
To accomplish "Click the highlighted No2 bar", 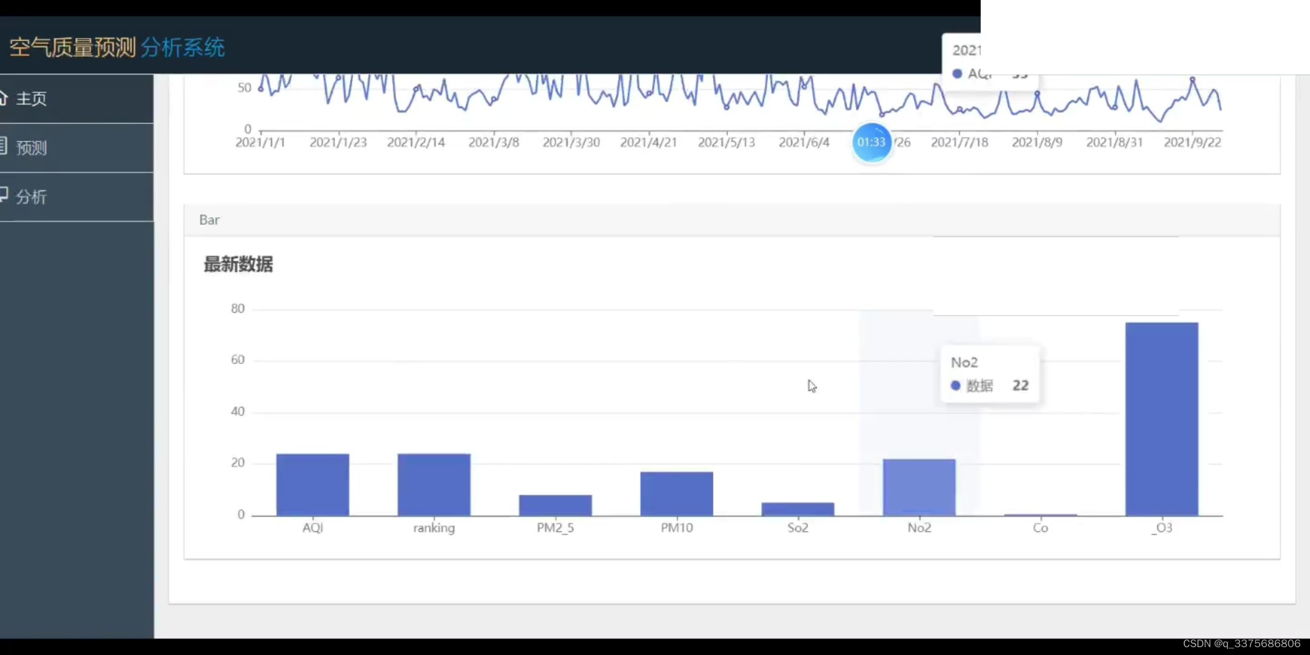I will (919, 488).
